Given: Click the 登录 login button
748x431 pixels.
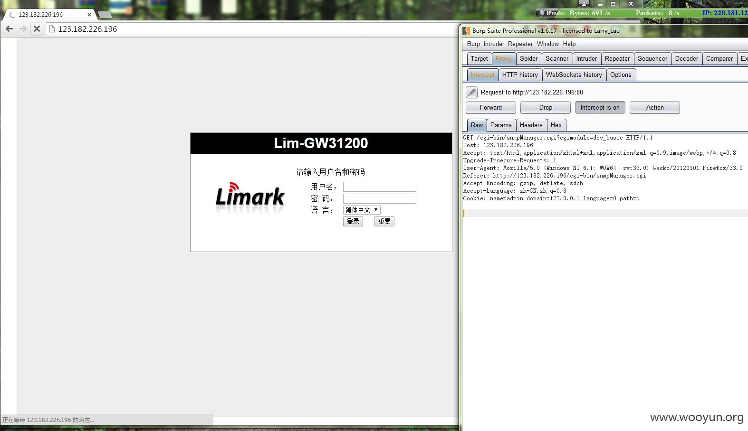Looking at the screenshot, I should (353, 221).
